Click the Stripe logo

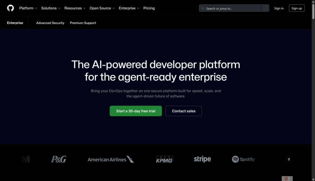point(202,159)
